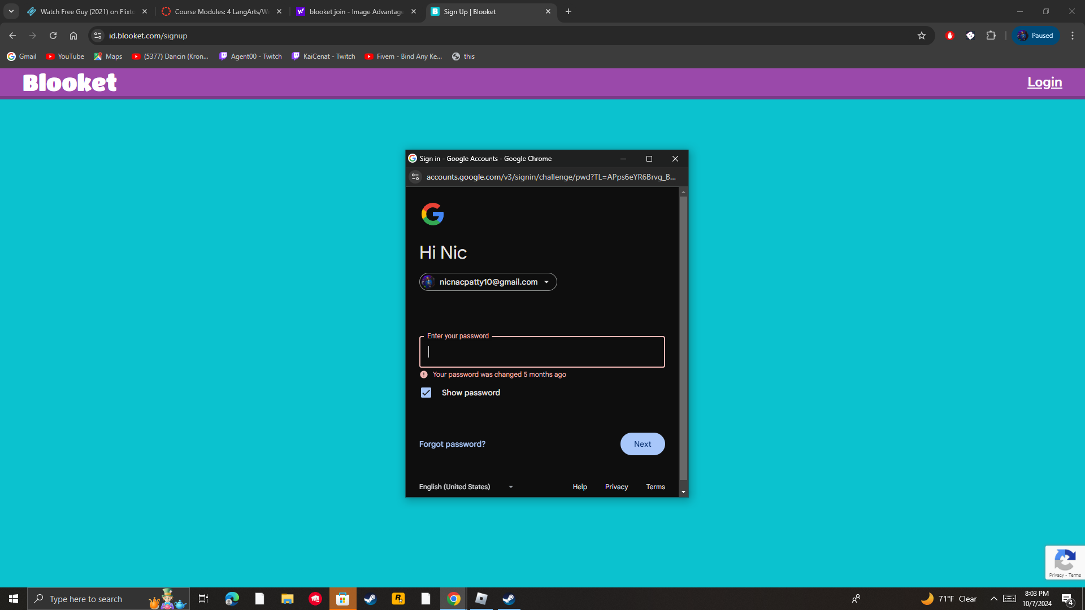Click the Google popup vertical scrollbar
This screenshot has height=610, width=1085.
coord(683,339)
